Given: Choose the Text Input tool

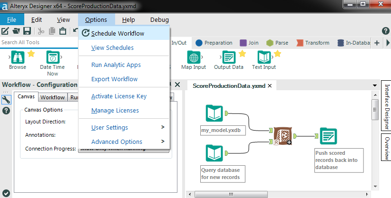Looking at the screenshot, I should pyautogui.click(x=264, y=57).
